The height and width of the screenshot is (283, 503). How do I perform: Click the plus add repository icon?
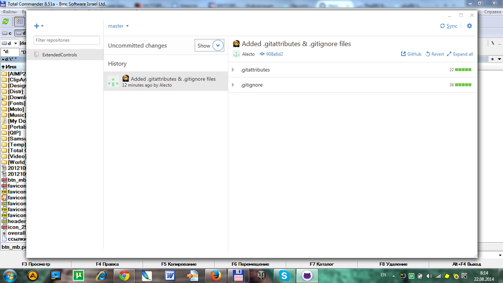pyautogui.click(x=36, y=26)
